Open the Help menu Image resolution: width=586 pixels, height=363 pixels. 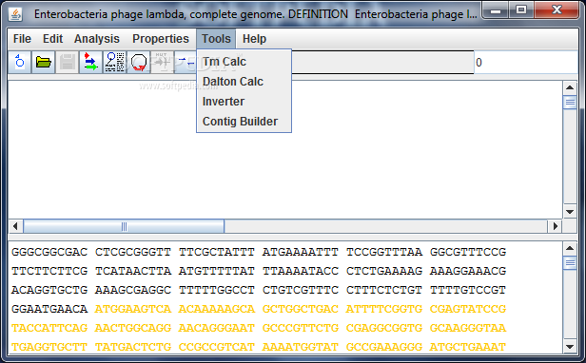(254, 39)
